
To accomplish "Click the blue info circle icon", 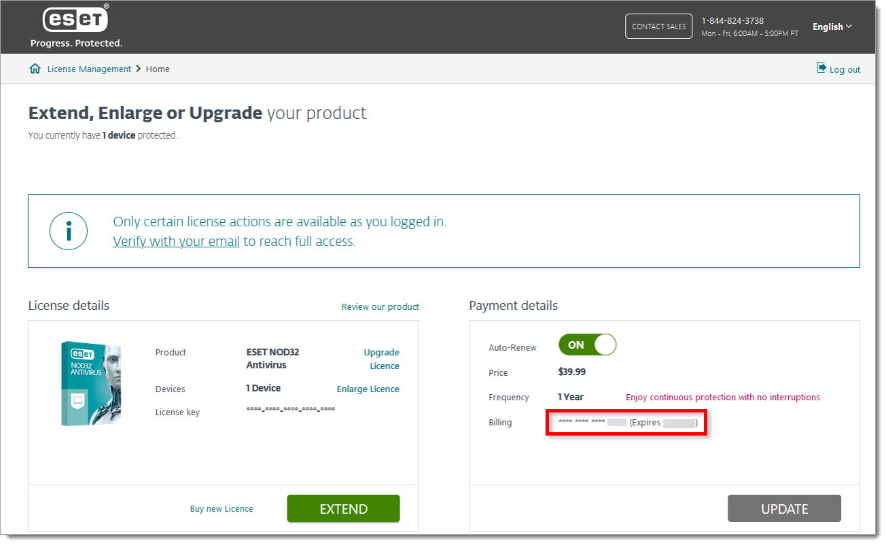I will pos(68,231).
